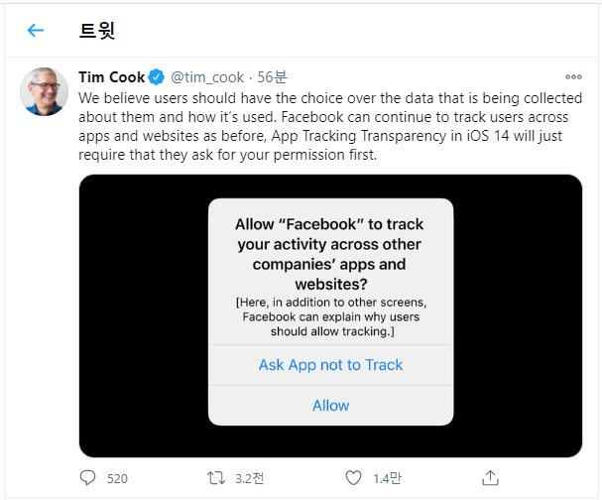Click the "Allow Facebook to track" prompt title

tap(330, 256)
